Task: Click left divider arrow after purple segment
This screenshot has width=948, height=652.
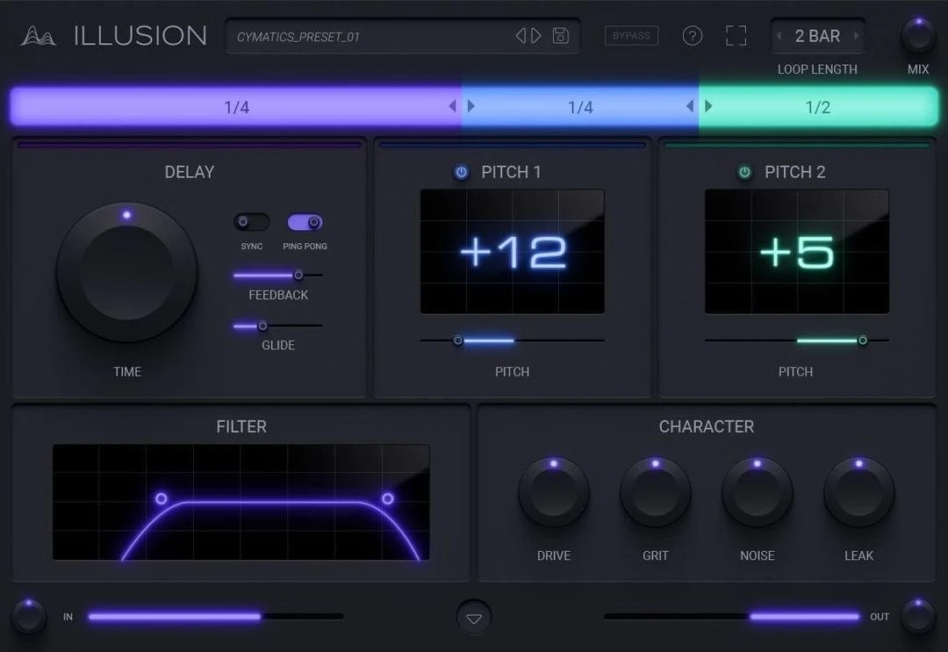Action: [x=452, y=106]
